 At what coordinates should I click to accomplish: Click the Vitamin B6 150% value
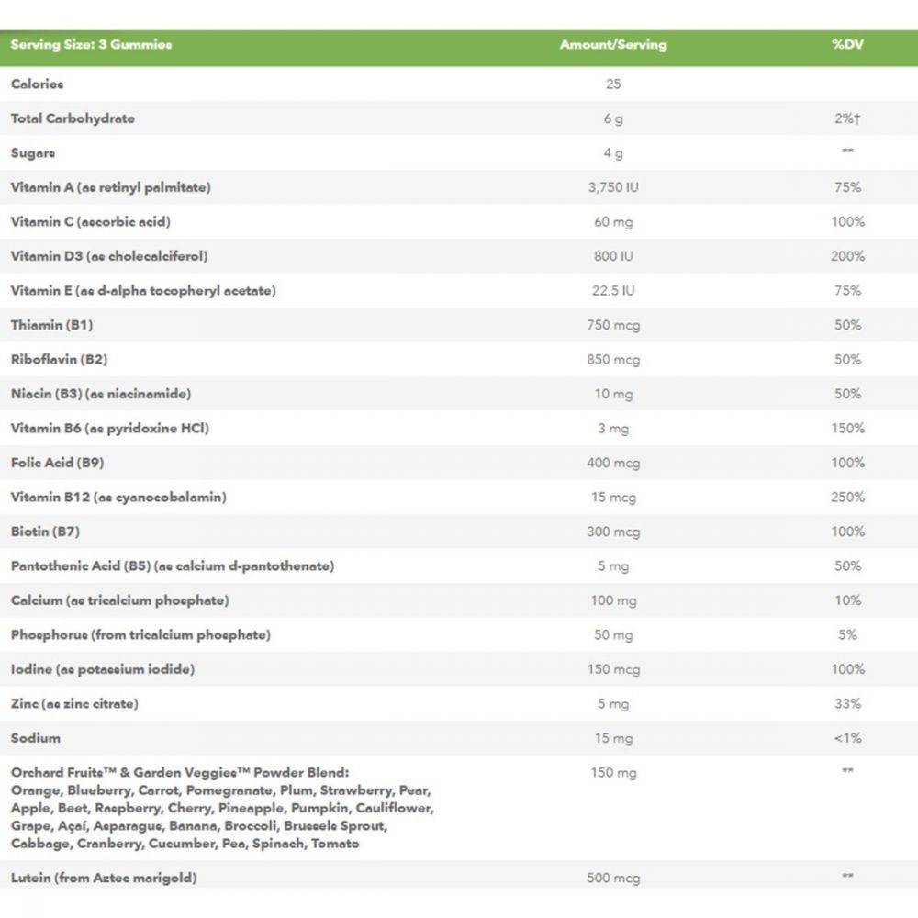[847, 429]
